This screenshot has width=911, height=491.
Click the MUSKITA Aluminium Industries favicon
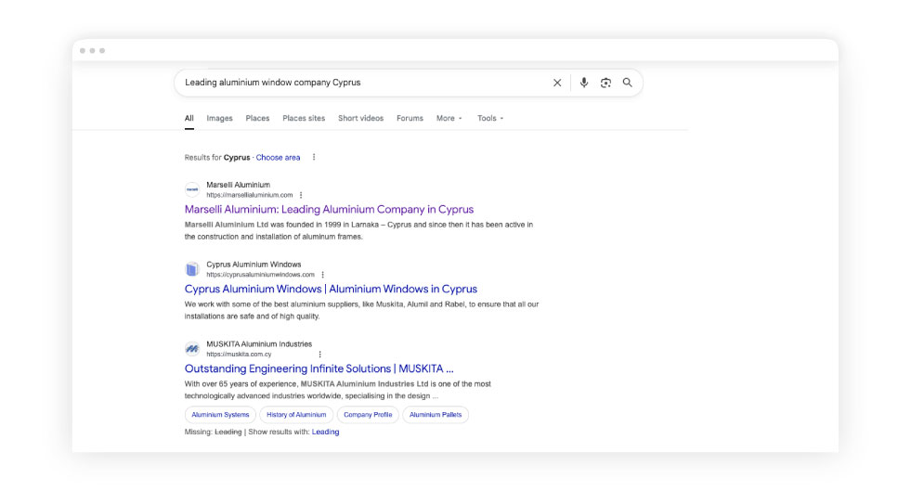coord(192,349)
